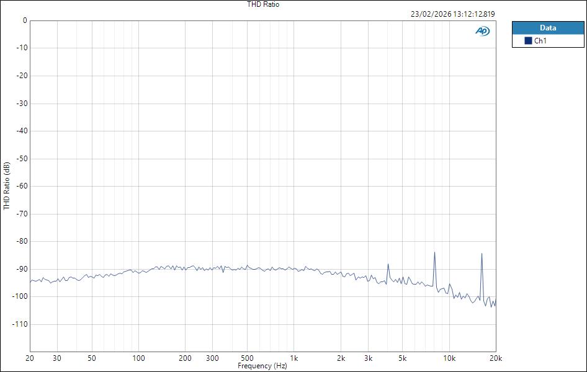The height and width of the screenshot is (372, 587).
Task: Select the 20k frequency tick label
Action: (496, 358)
